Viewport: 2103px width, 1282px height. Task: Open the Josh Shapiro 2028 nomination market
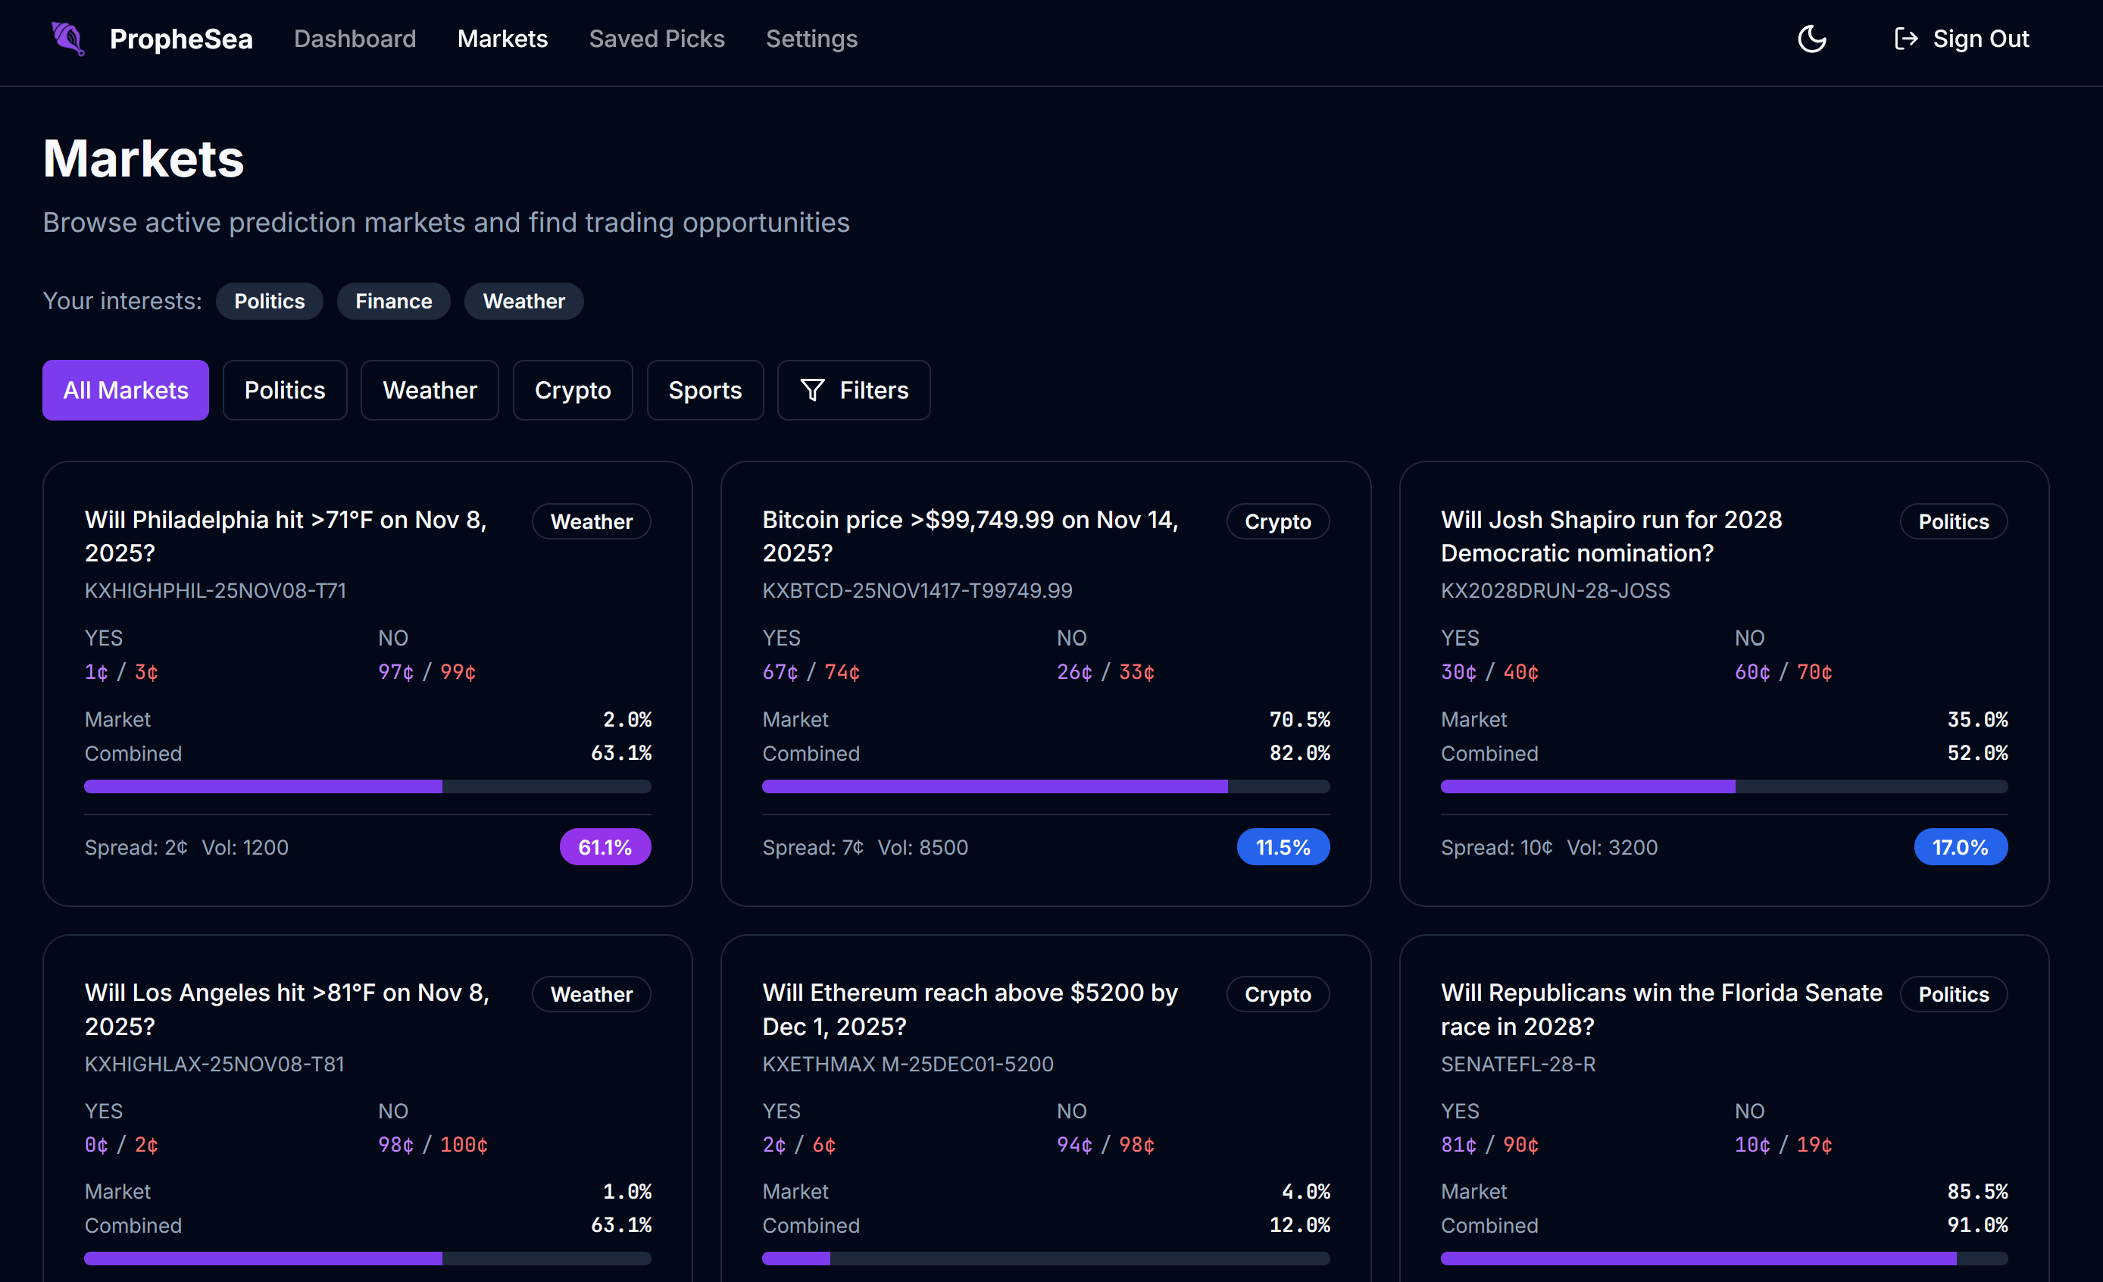tap(1611, 536)
